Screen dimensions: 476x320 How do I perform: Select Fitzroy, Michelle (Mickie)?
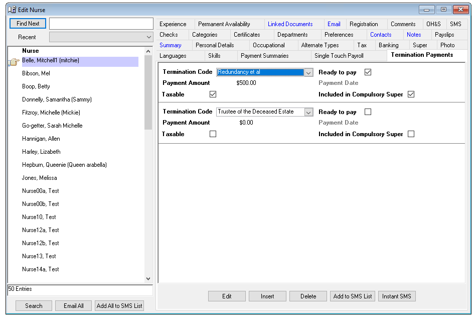pyautogui.click(x=51, y=113)
